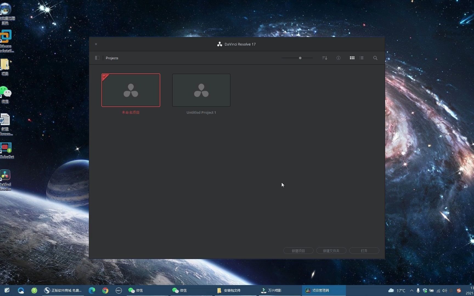The image size is (474, 296).
Task: Open the weather widget showing 17°C
Action: [397, 291]
